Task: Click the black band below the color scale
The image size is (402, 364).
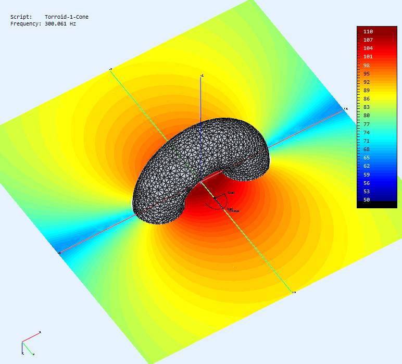Action: tap(377, 205)
